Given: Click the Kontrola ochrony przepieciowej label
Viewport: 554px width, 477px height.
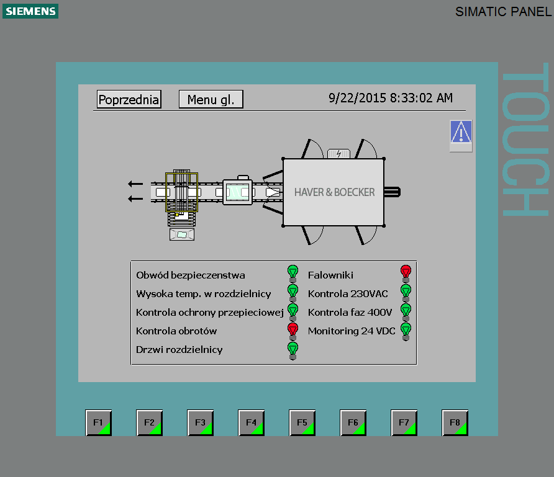Looking at the screenshot, I should click(210, 313).
